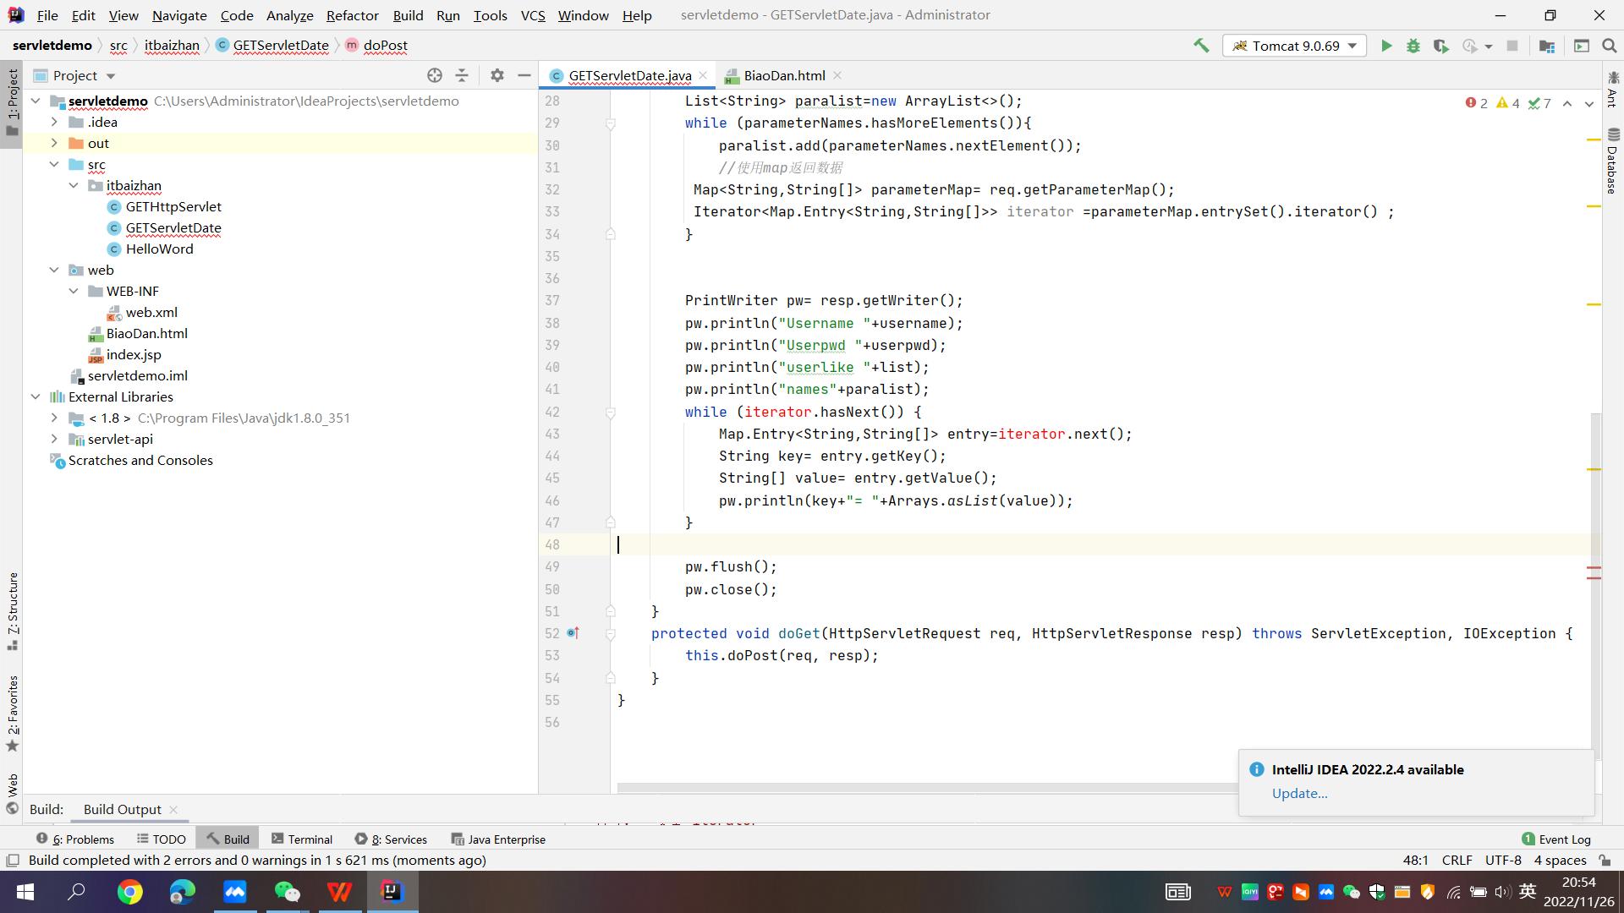Collapse the servletdemo root folder

click(36, 101)
